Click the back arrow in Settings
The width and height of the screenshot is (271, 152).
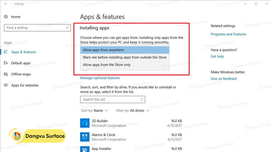tap(6, 4)
